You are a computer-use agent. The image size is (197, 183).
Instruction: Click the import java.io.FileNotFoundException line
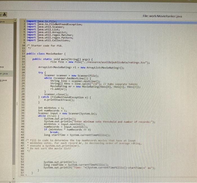coord(55,24)
